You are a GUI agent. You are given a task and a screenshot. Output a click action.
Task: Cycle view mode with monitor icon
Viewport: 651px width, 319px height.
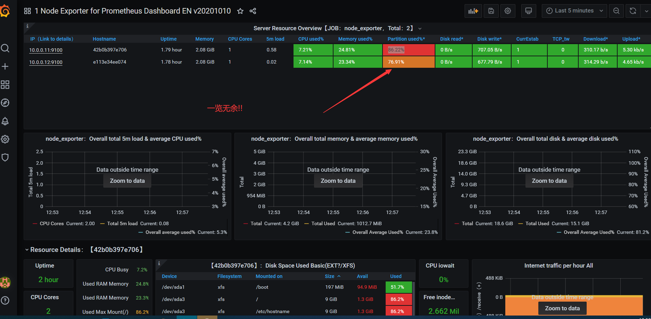[x=529, y=11]
